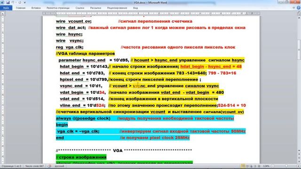This screenshot has height=169, width=301.
Task: Click the scroll-up arrow of the vertical scrollbar
Action: coord(299,18)
